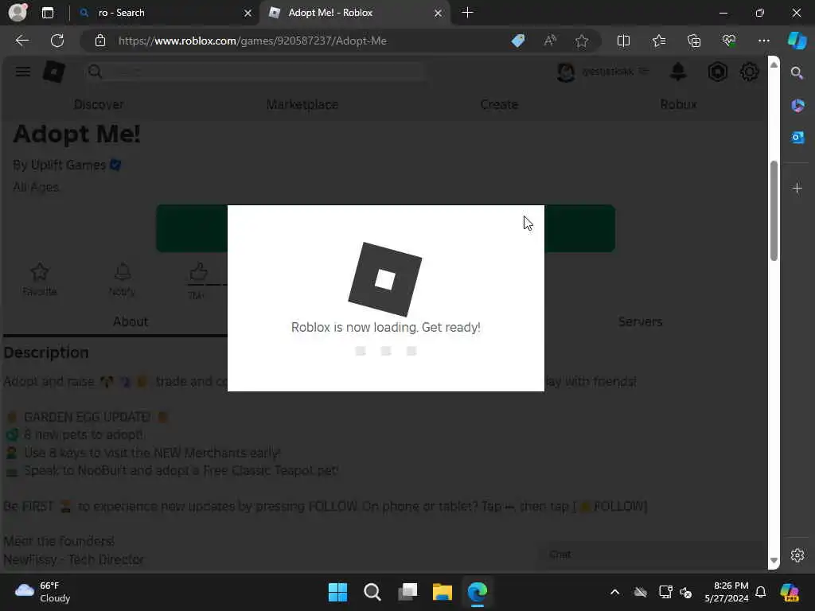Open the Edge profile avatar

point(18,13)
